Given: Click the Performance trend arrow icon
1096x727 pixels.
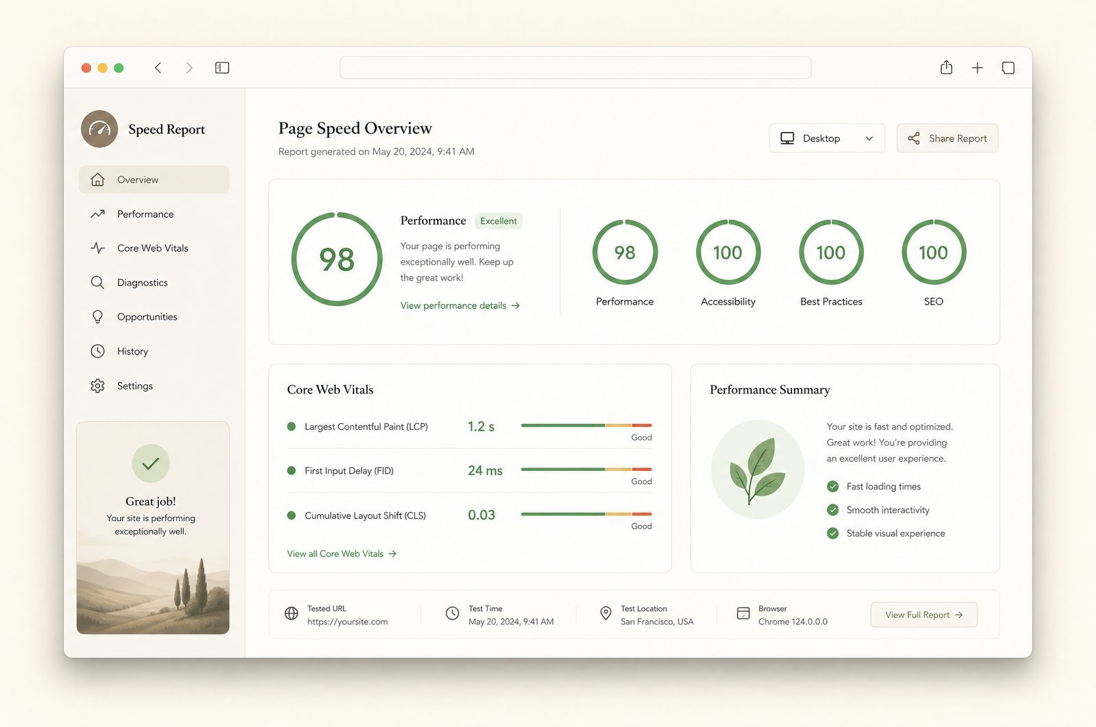Looking at the screenshot, I should [x=98, y=214].
